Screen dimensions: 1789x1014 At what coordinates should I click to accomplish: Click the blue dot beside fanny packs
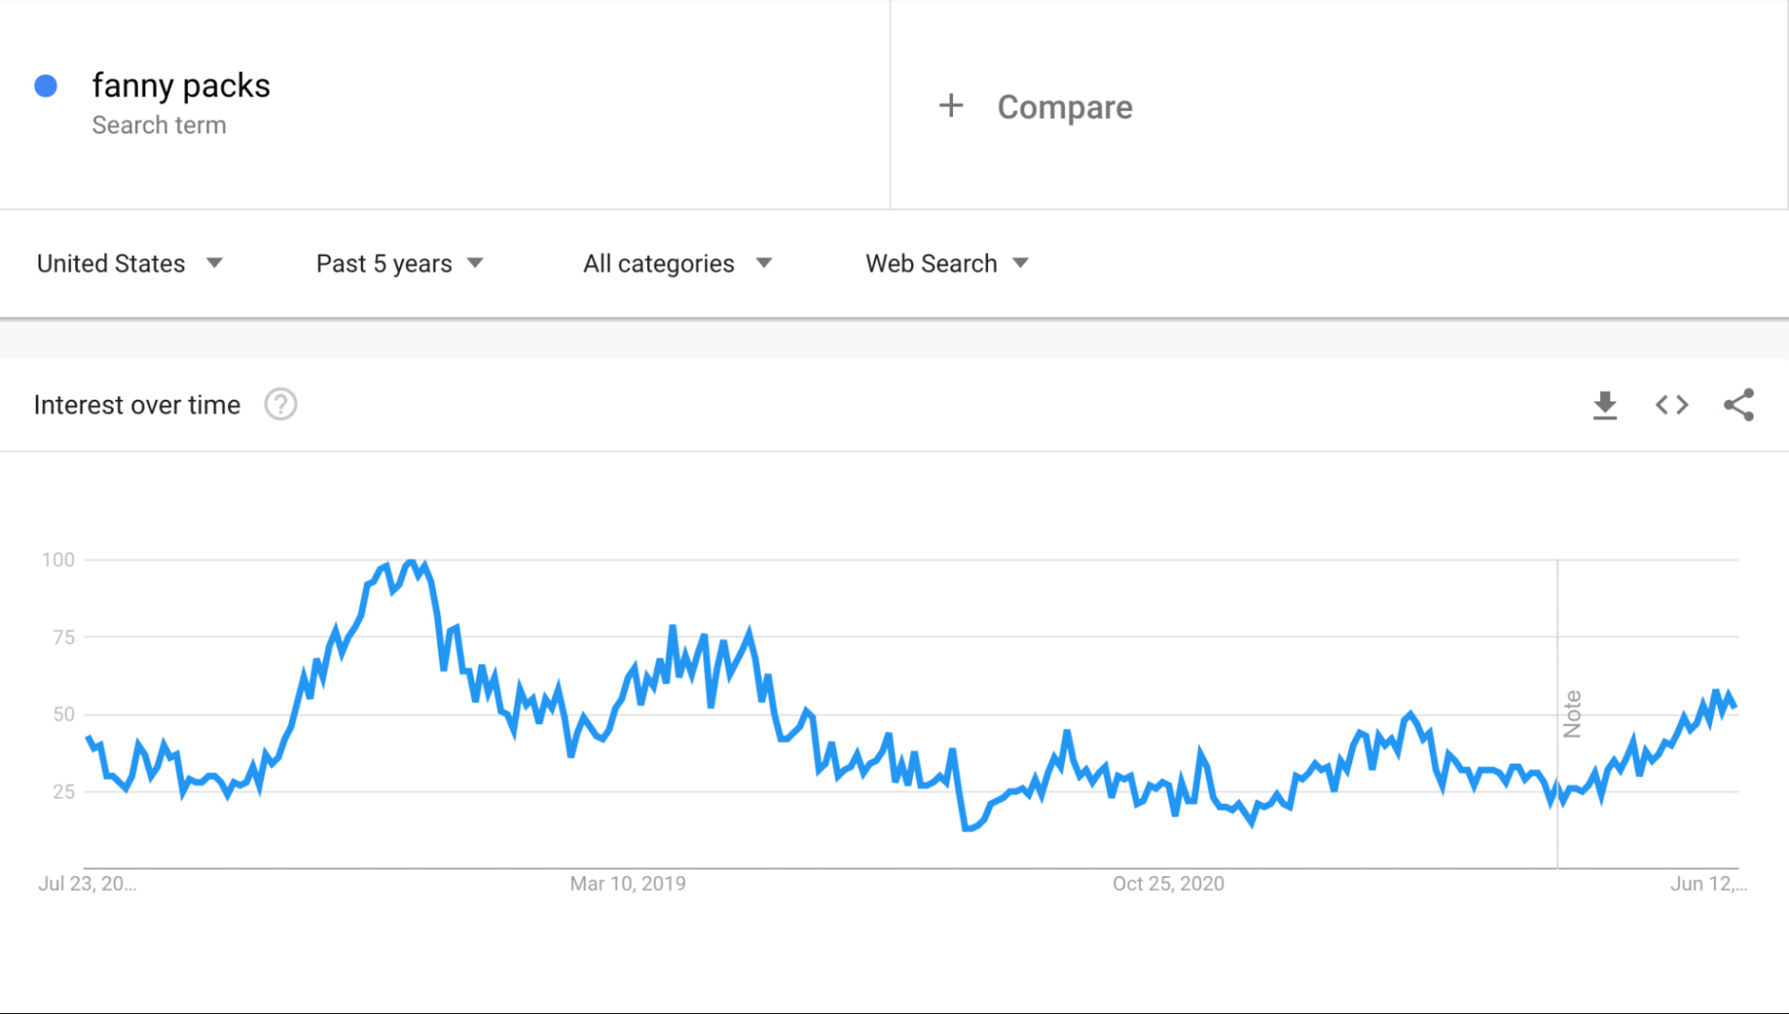[x=46, y=86]
